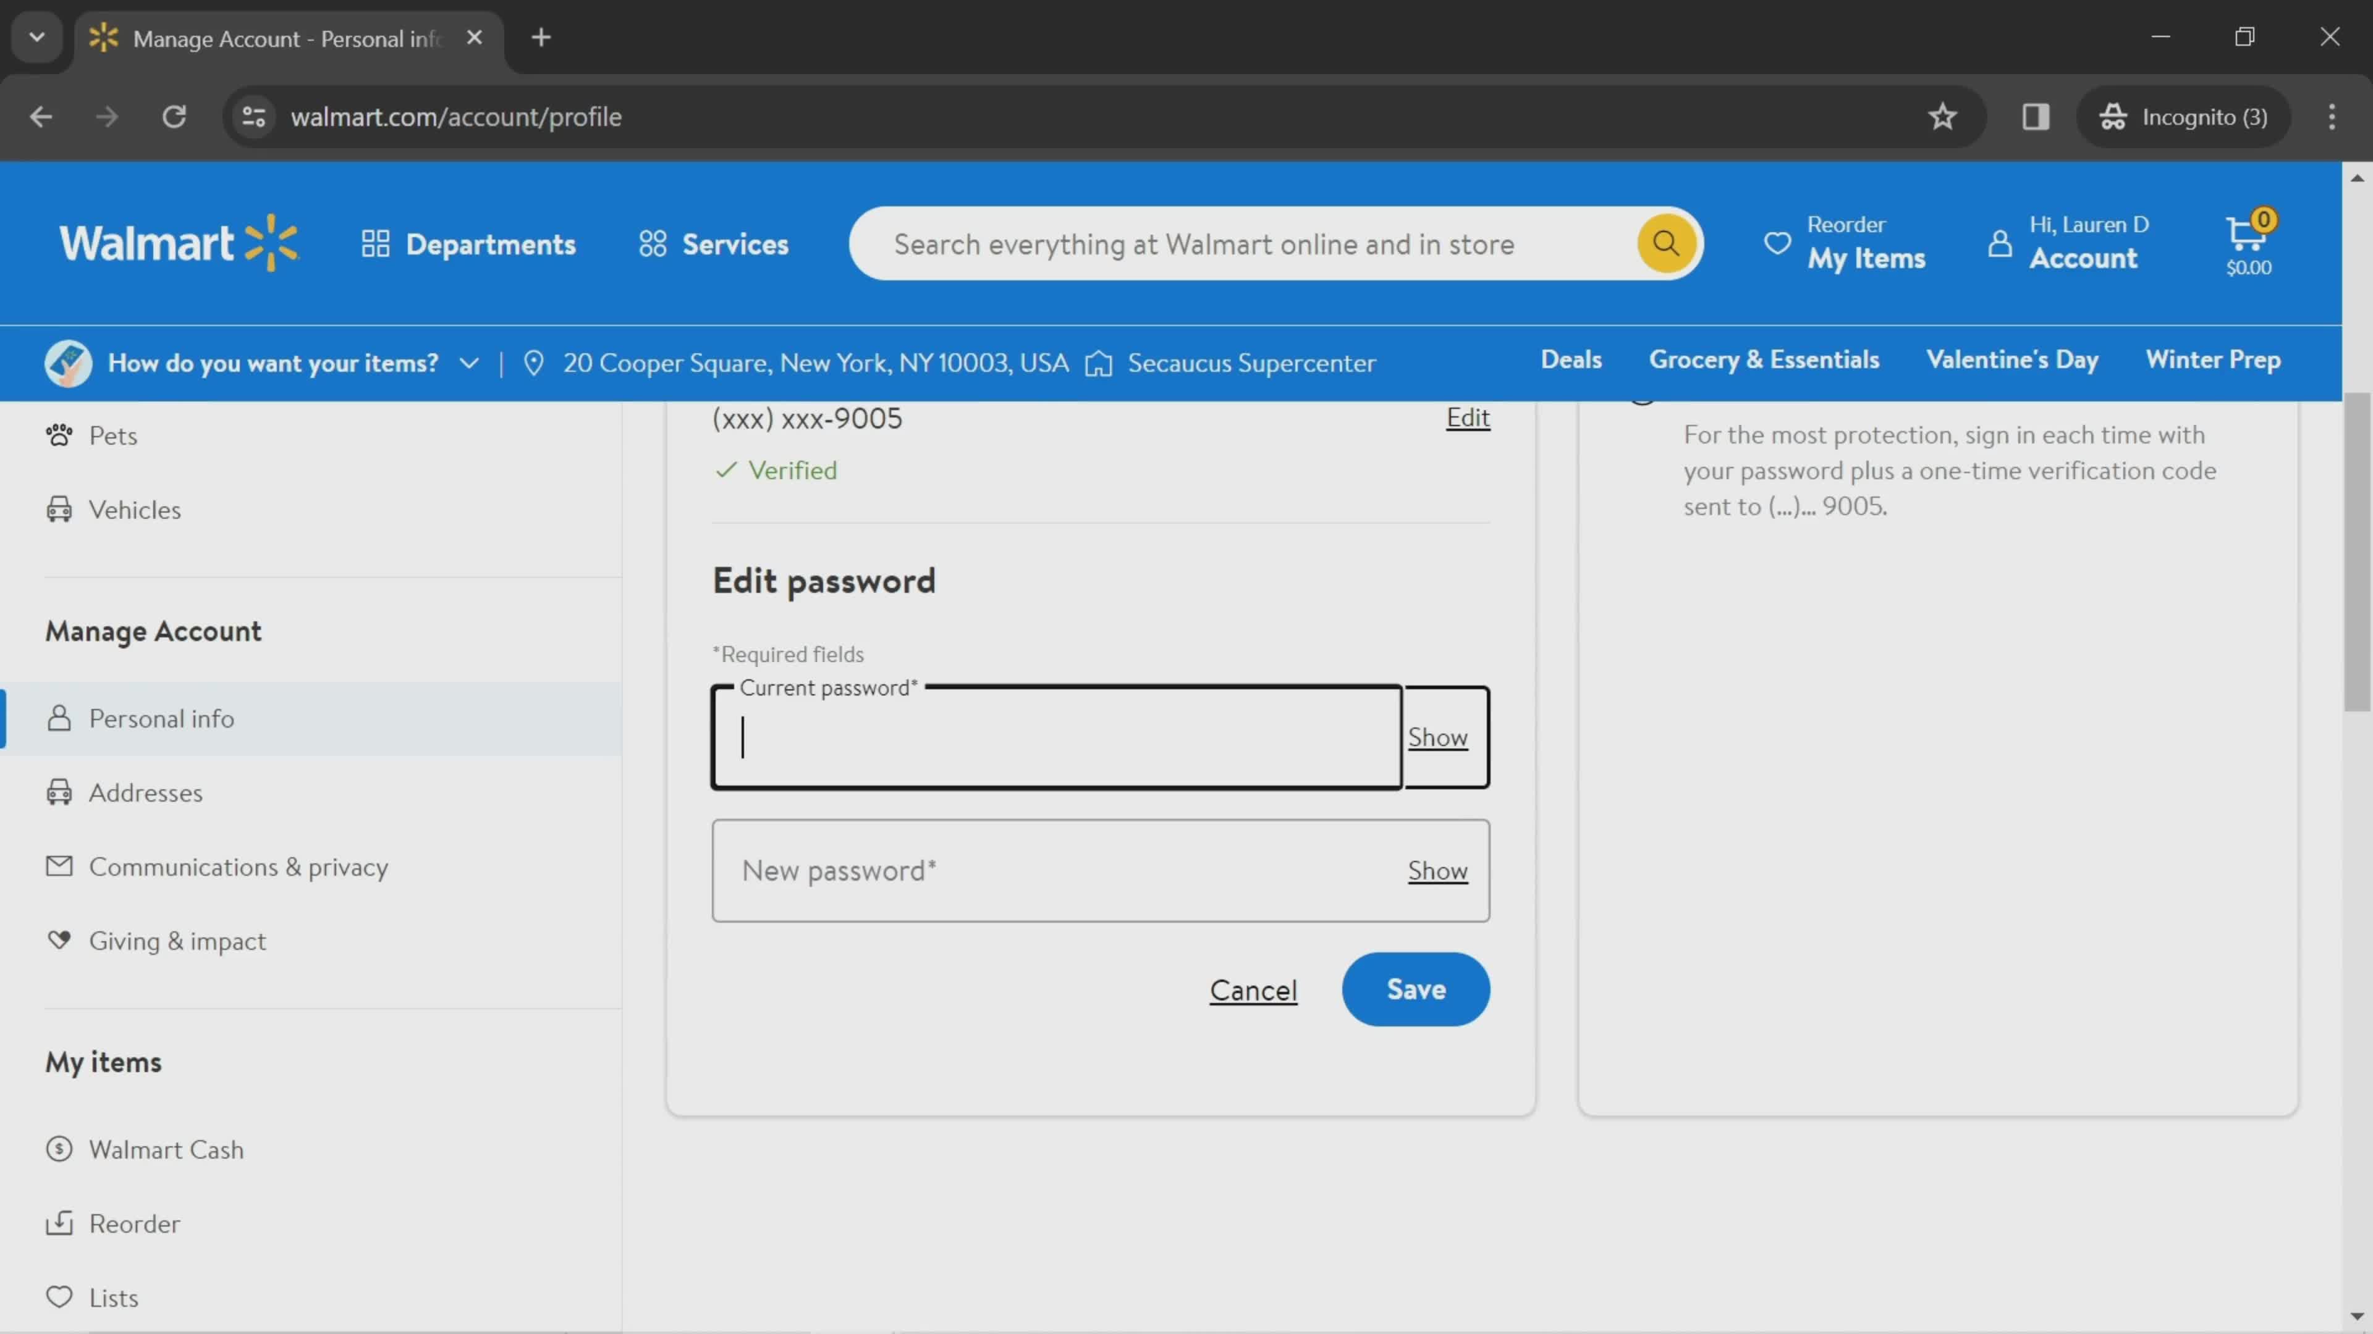Image resolution: width=2373 pixels, height=1334 pixels.
Task: Click the scrollbar down arrow
Action: pyautogui.click(x=2358, y=1317)
